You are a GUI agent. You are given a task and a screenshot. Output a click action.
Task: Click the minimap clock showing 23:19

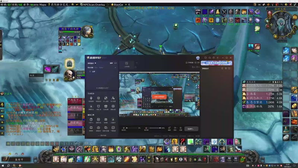coord(282,38)
